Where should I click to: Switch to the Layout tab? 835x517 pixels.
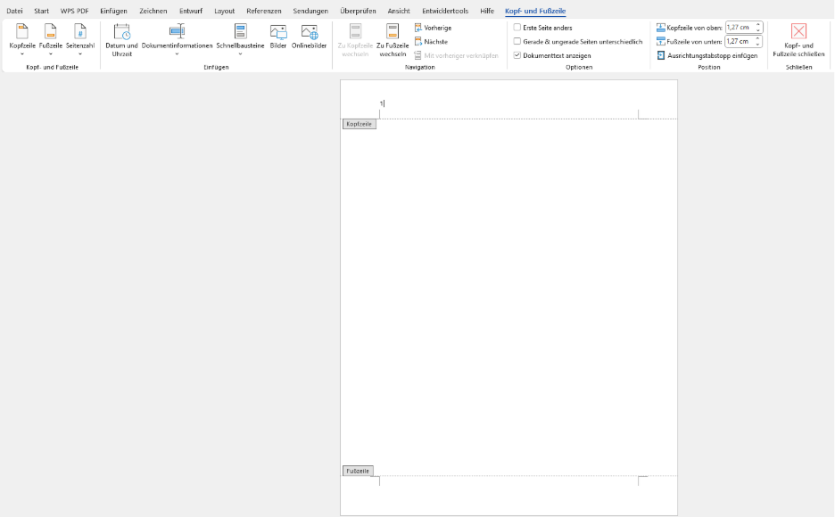(x=224, y=11)
